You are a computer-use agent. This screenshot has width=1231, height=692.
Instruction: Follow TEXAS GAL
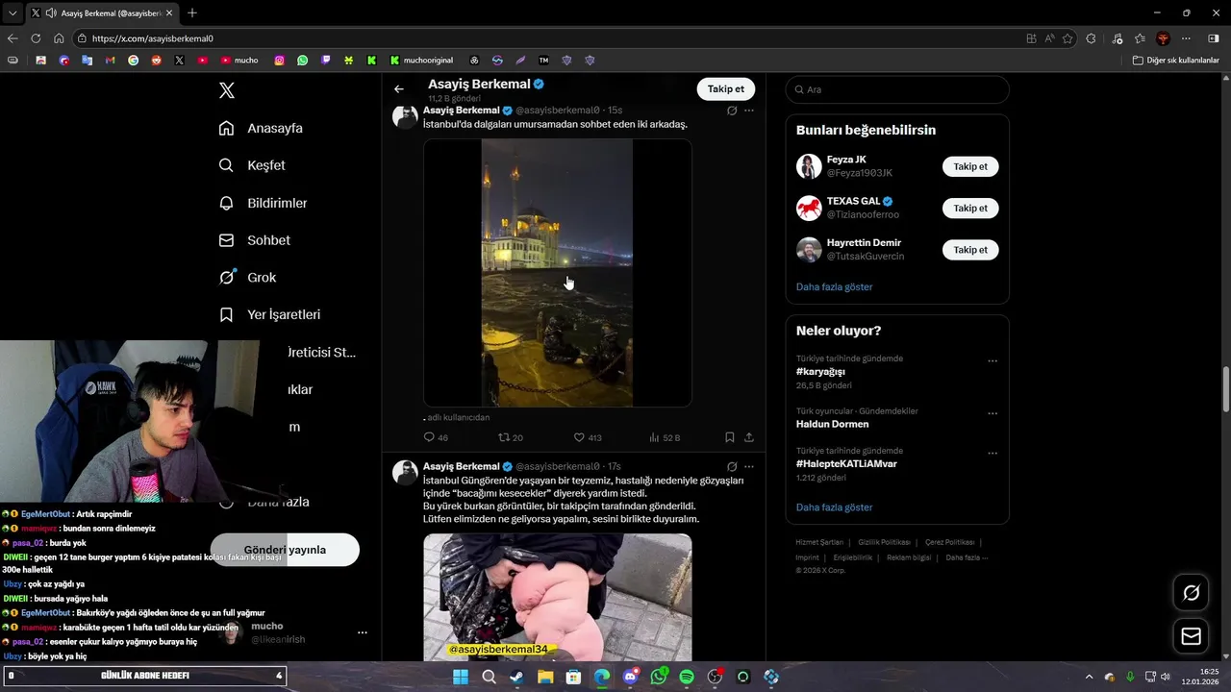click(970, 208)
